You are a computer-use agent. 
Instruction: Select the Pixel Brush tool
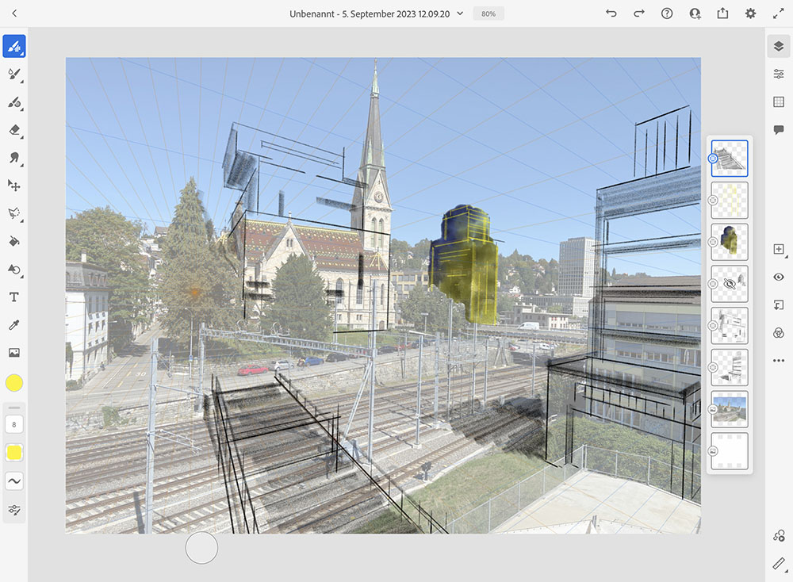(x=13, y=47)
